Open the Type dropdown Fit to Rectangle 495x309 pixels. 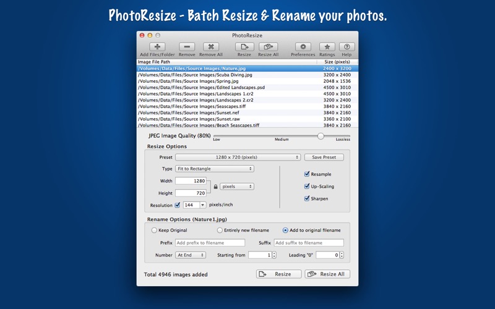coord(215,169)
